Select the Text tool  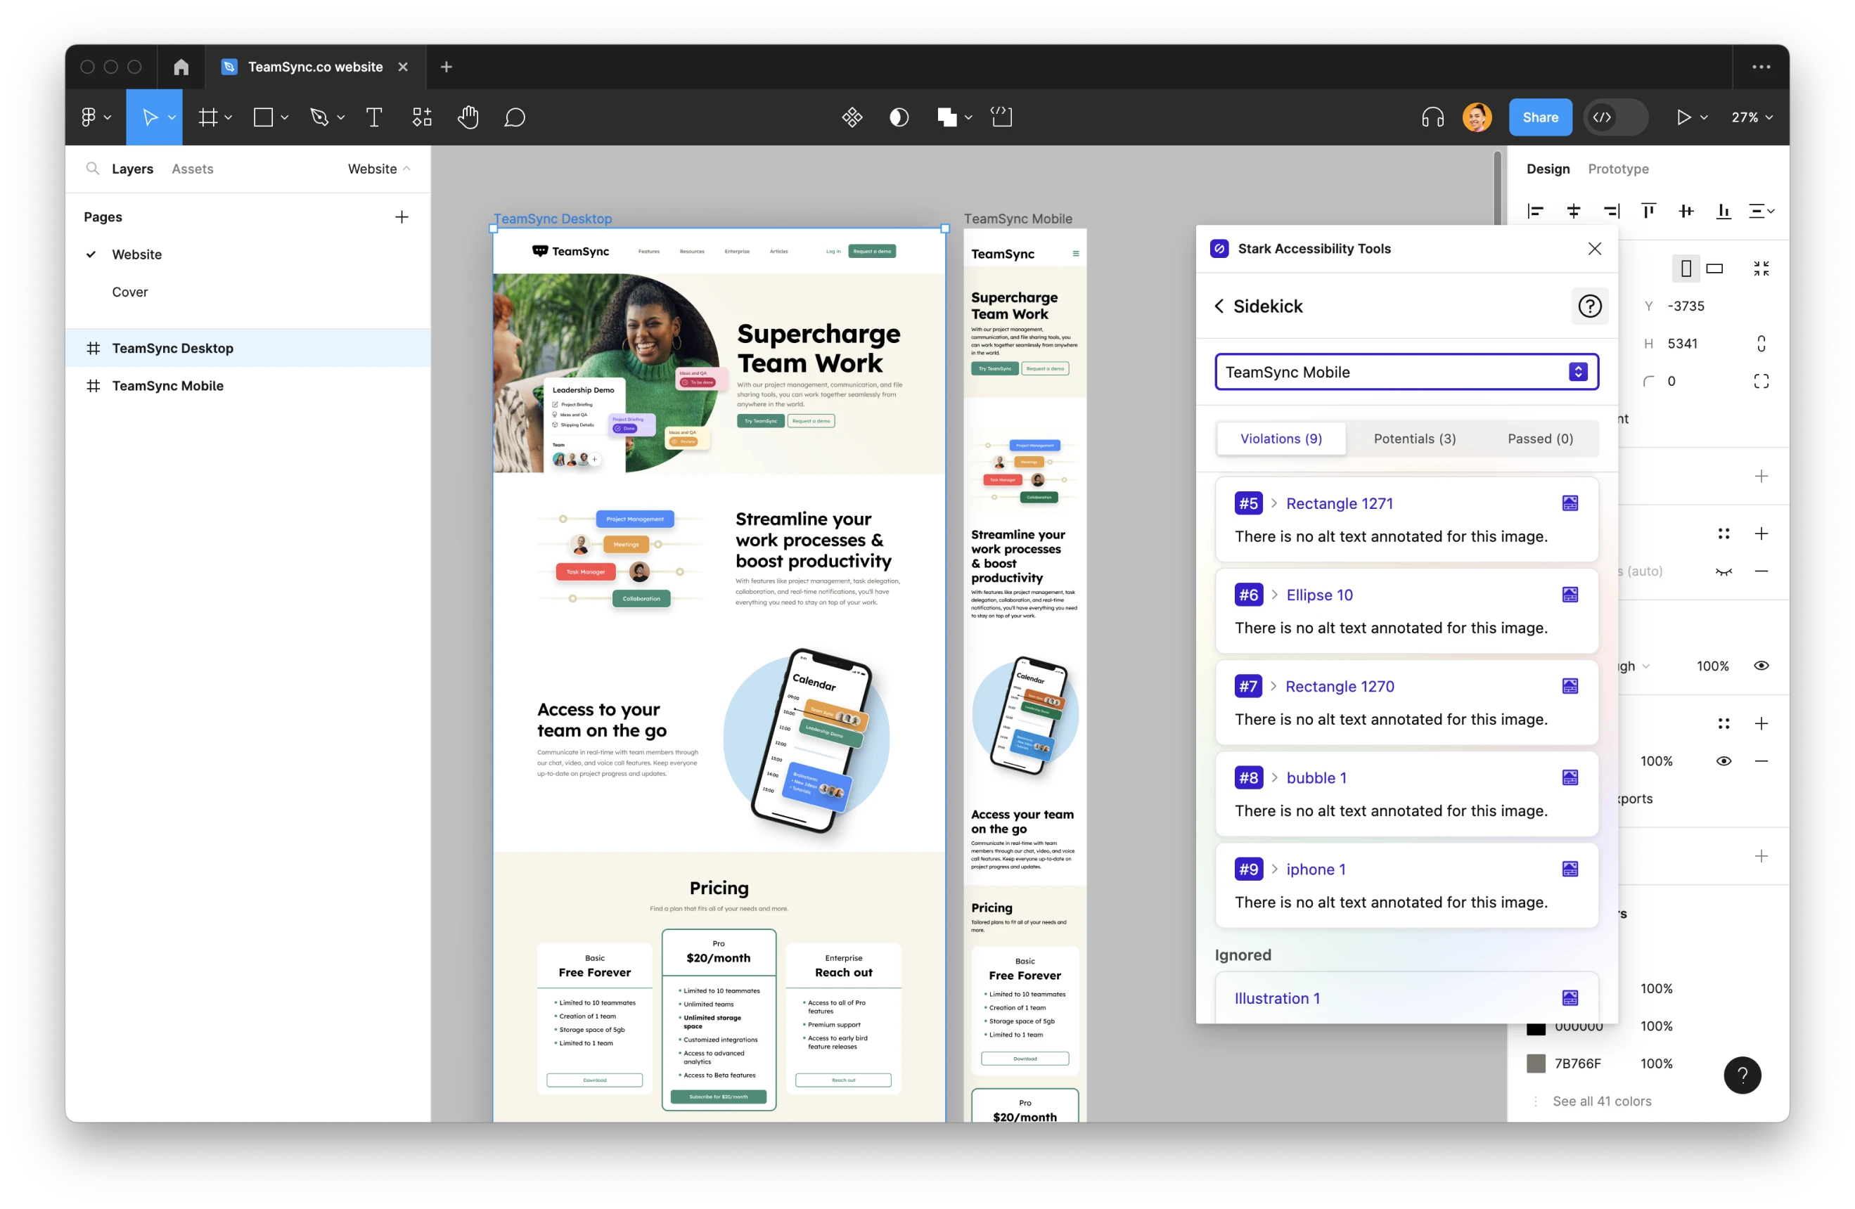(374, 117)
